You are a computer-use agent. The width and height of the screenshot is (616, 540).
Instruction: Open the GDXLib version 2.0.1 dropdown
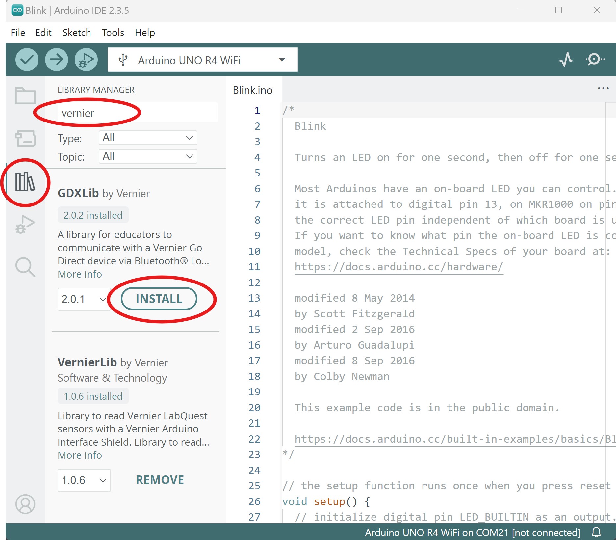coord(84,299)
